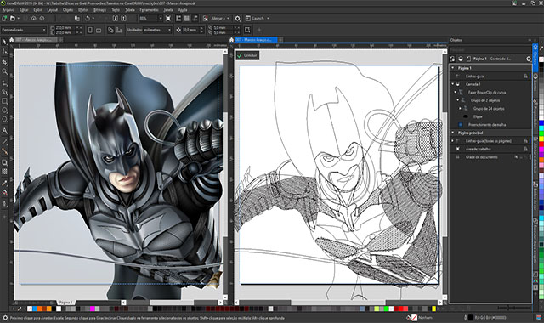Click Página 1 page tab at bottom
The width and height of the screenshot is (544, 323).
[x=65, y=303]
